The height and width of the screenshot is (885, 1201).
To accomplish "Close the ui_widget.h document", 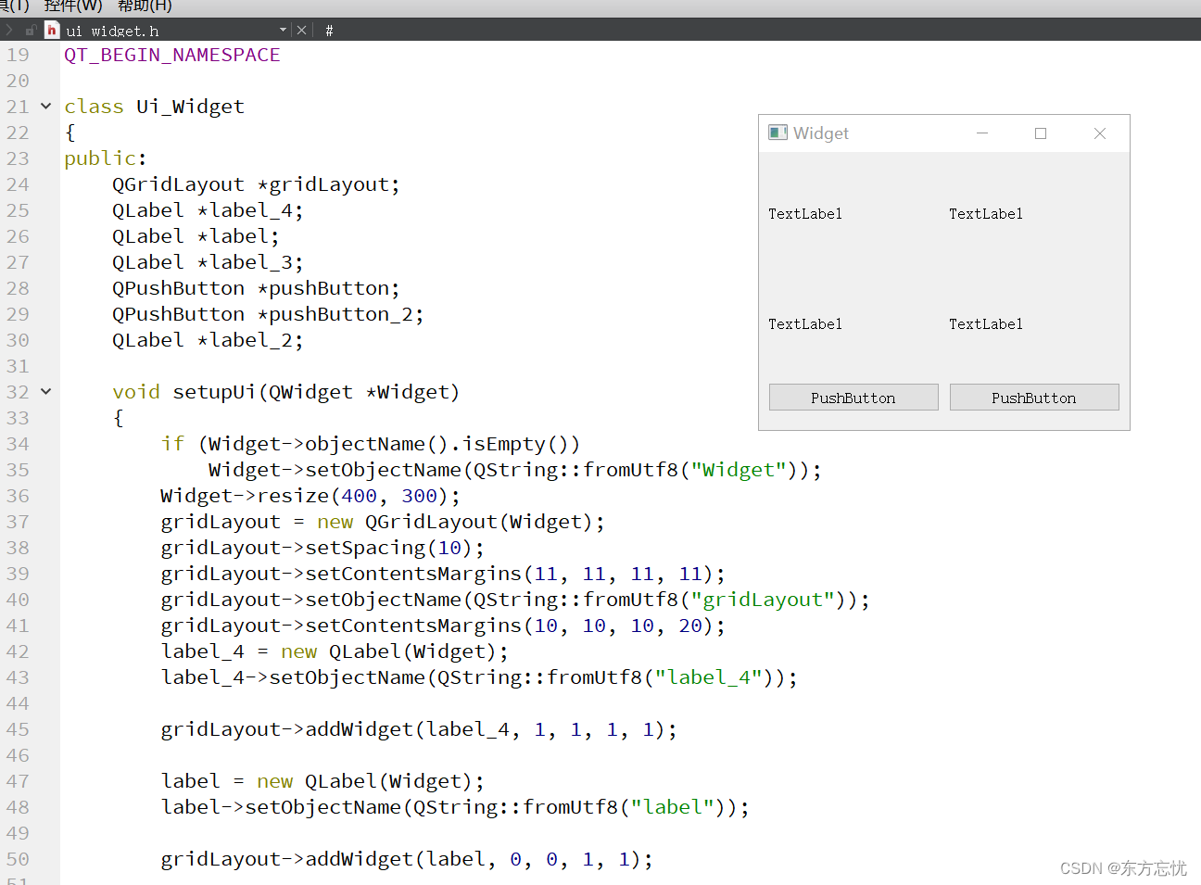I will pos(301,30).
